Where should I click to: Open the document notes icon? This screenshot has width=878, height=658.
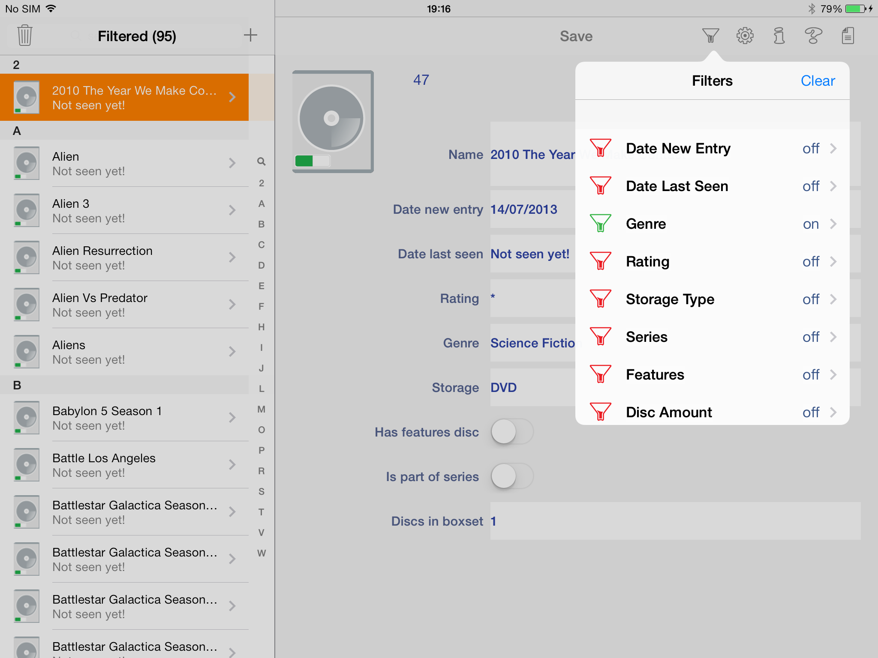point(848,36)
